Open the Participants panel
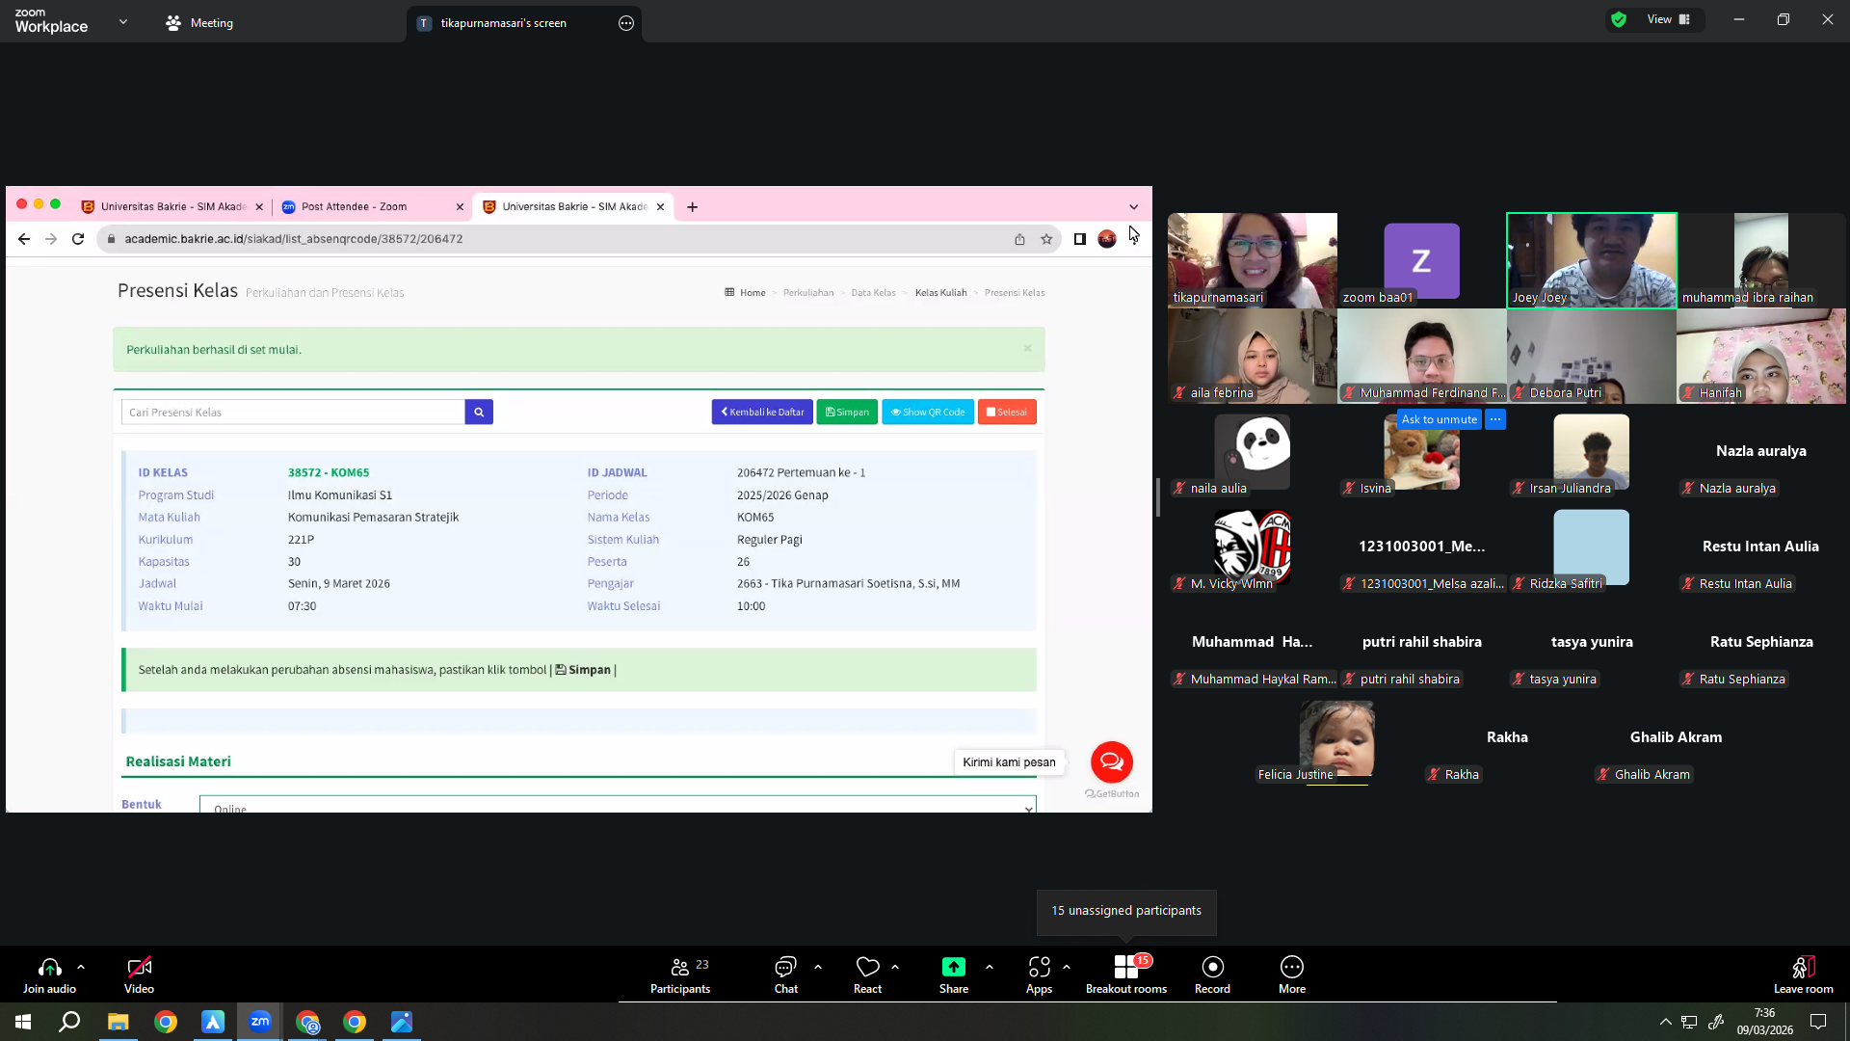1850x1041 pixels. point(679,974)
